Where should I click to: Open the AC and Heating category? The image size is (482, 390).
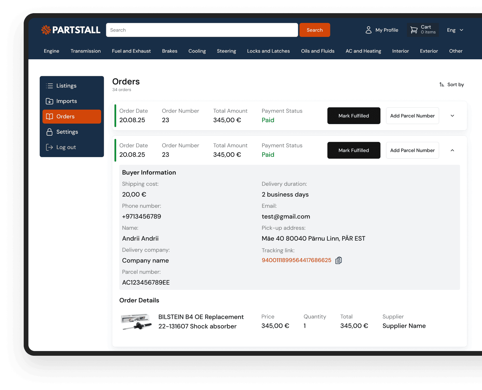pos(363,51)
